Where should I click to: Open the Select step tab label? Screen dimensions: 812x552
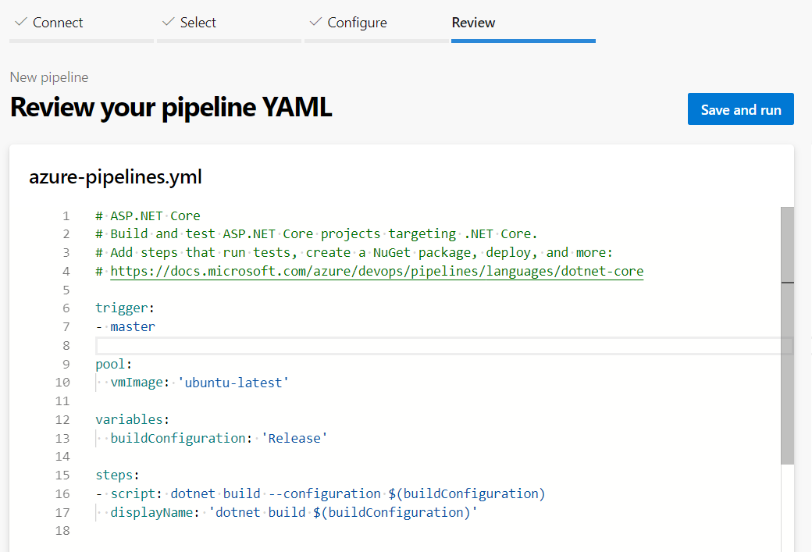198,23
